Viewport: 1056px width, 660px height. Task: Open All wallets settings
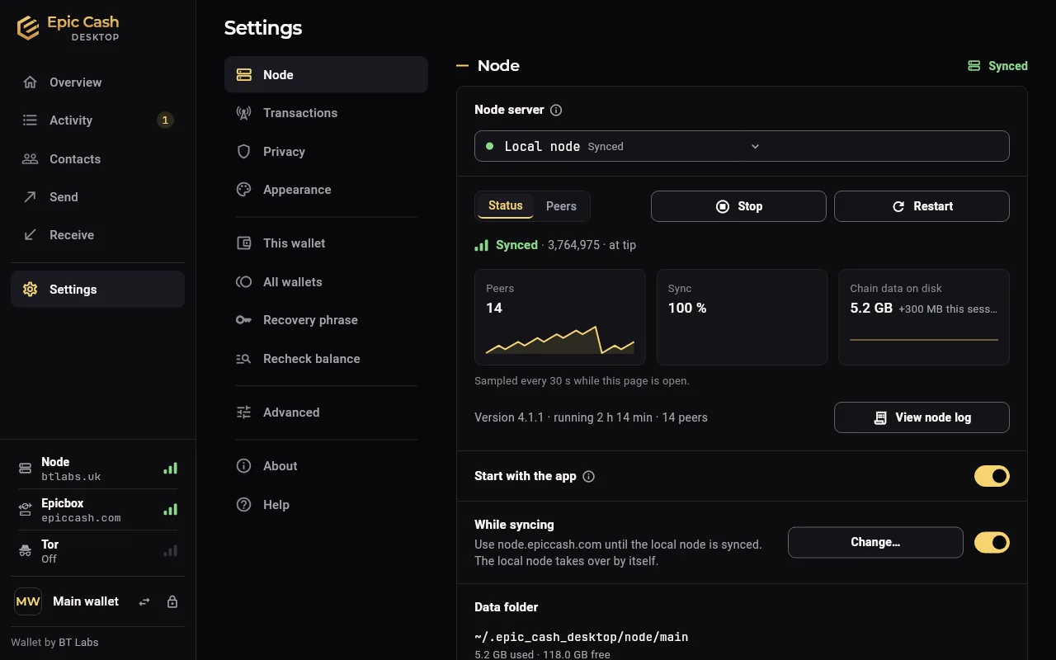pos(326,282)
